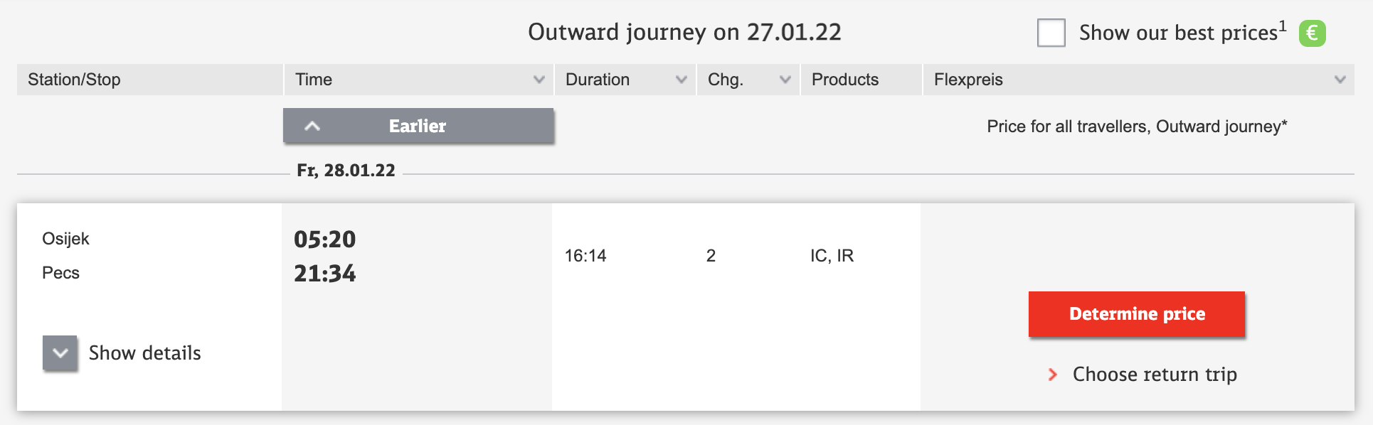Click the IC, IR products entry
The image size is (1373, 425).
tap(832, 256)
